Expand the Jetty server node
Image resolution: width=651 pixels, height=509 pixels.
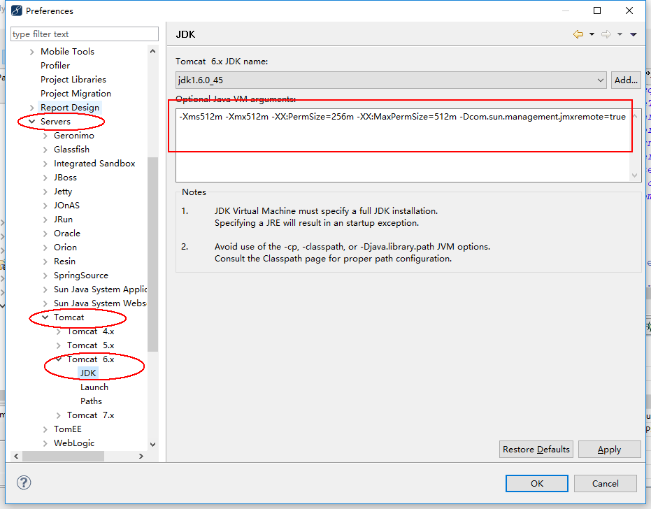(45, 192)
